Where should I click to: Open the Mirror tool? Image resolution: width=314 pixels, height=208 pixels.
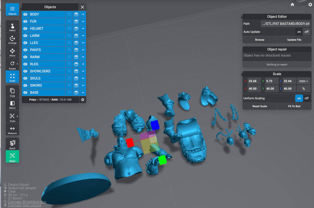(x=12, y=105)
